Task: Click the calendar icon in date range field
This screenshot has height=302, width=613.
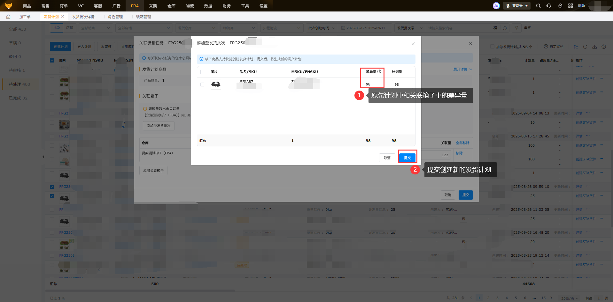Action: point(343,28)
